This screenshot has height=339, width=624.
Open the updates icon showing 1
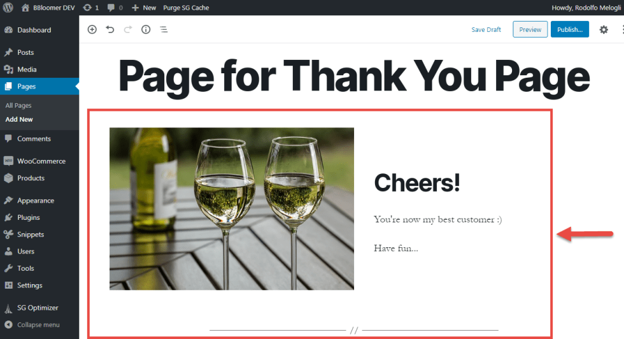click(x=90, y=8)
